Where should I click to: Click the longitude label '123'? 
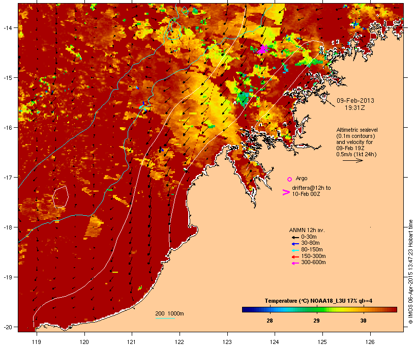[x=227, y=342]
